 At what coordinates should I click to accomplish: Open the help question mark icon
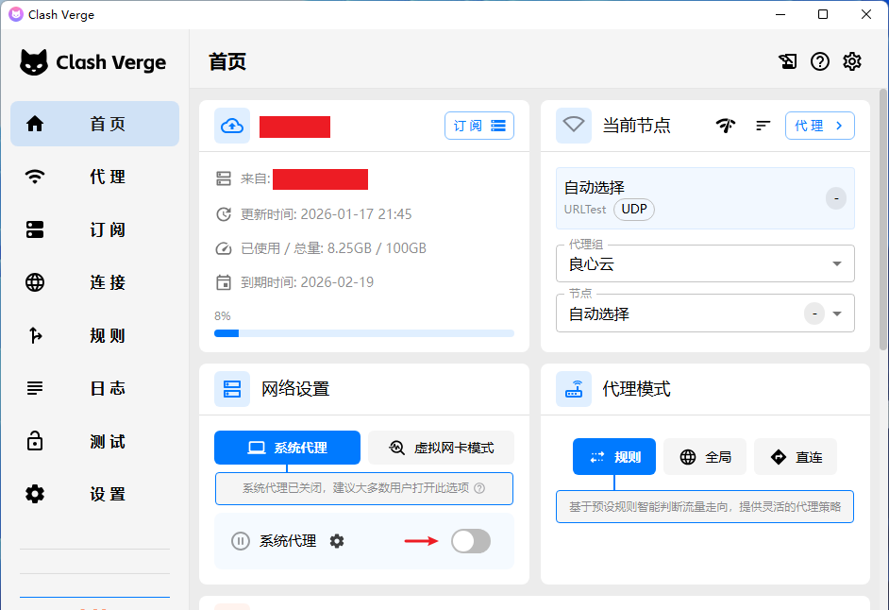(820, 61)
